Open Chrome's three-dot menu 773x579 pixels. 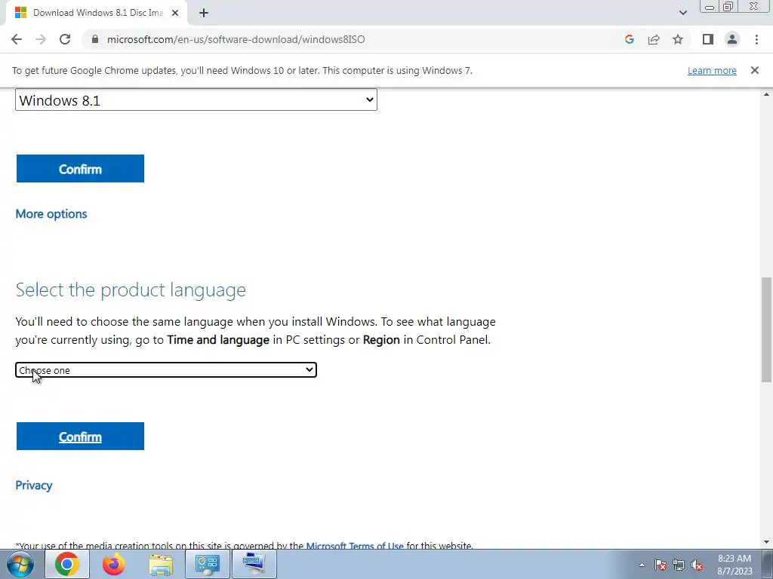(756, 39)
